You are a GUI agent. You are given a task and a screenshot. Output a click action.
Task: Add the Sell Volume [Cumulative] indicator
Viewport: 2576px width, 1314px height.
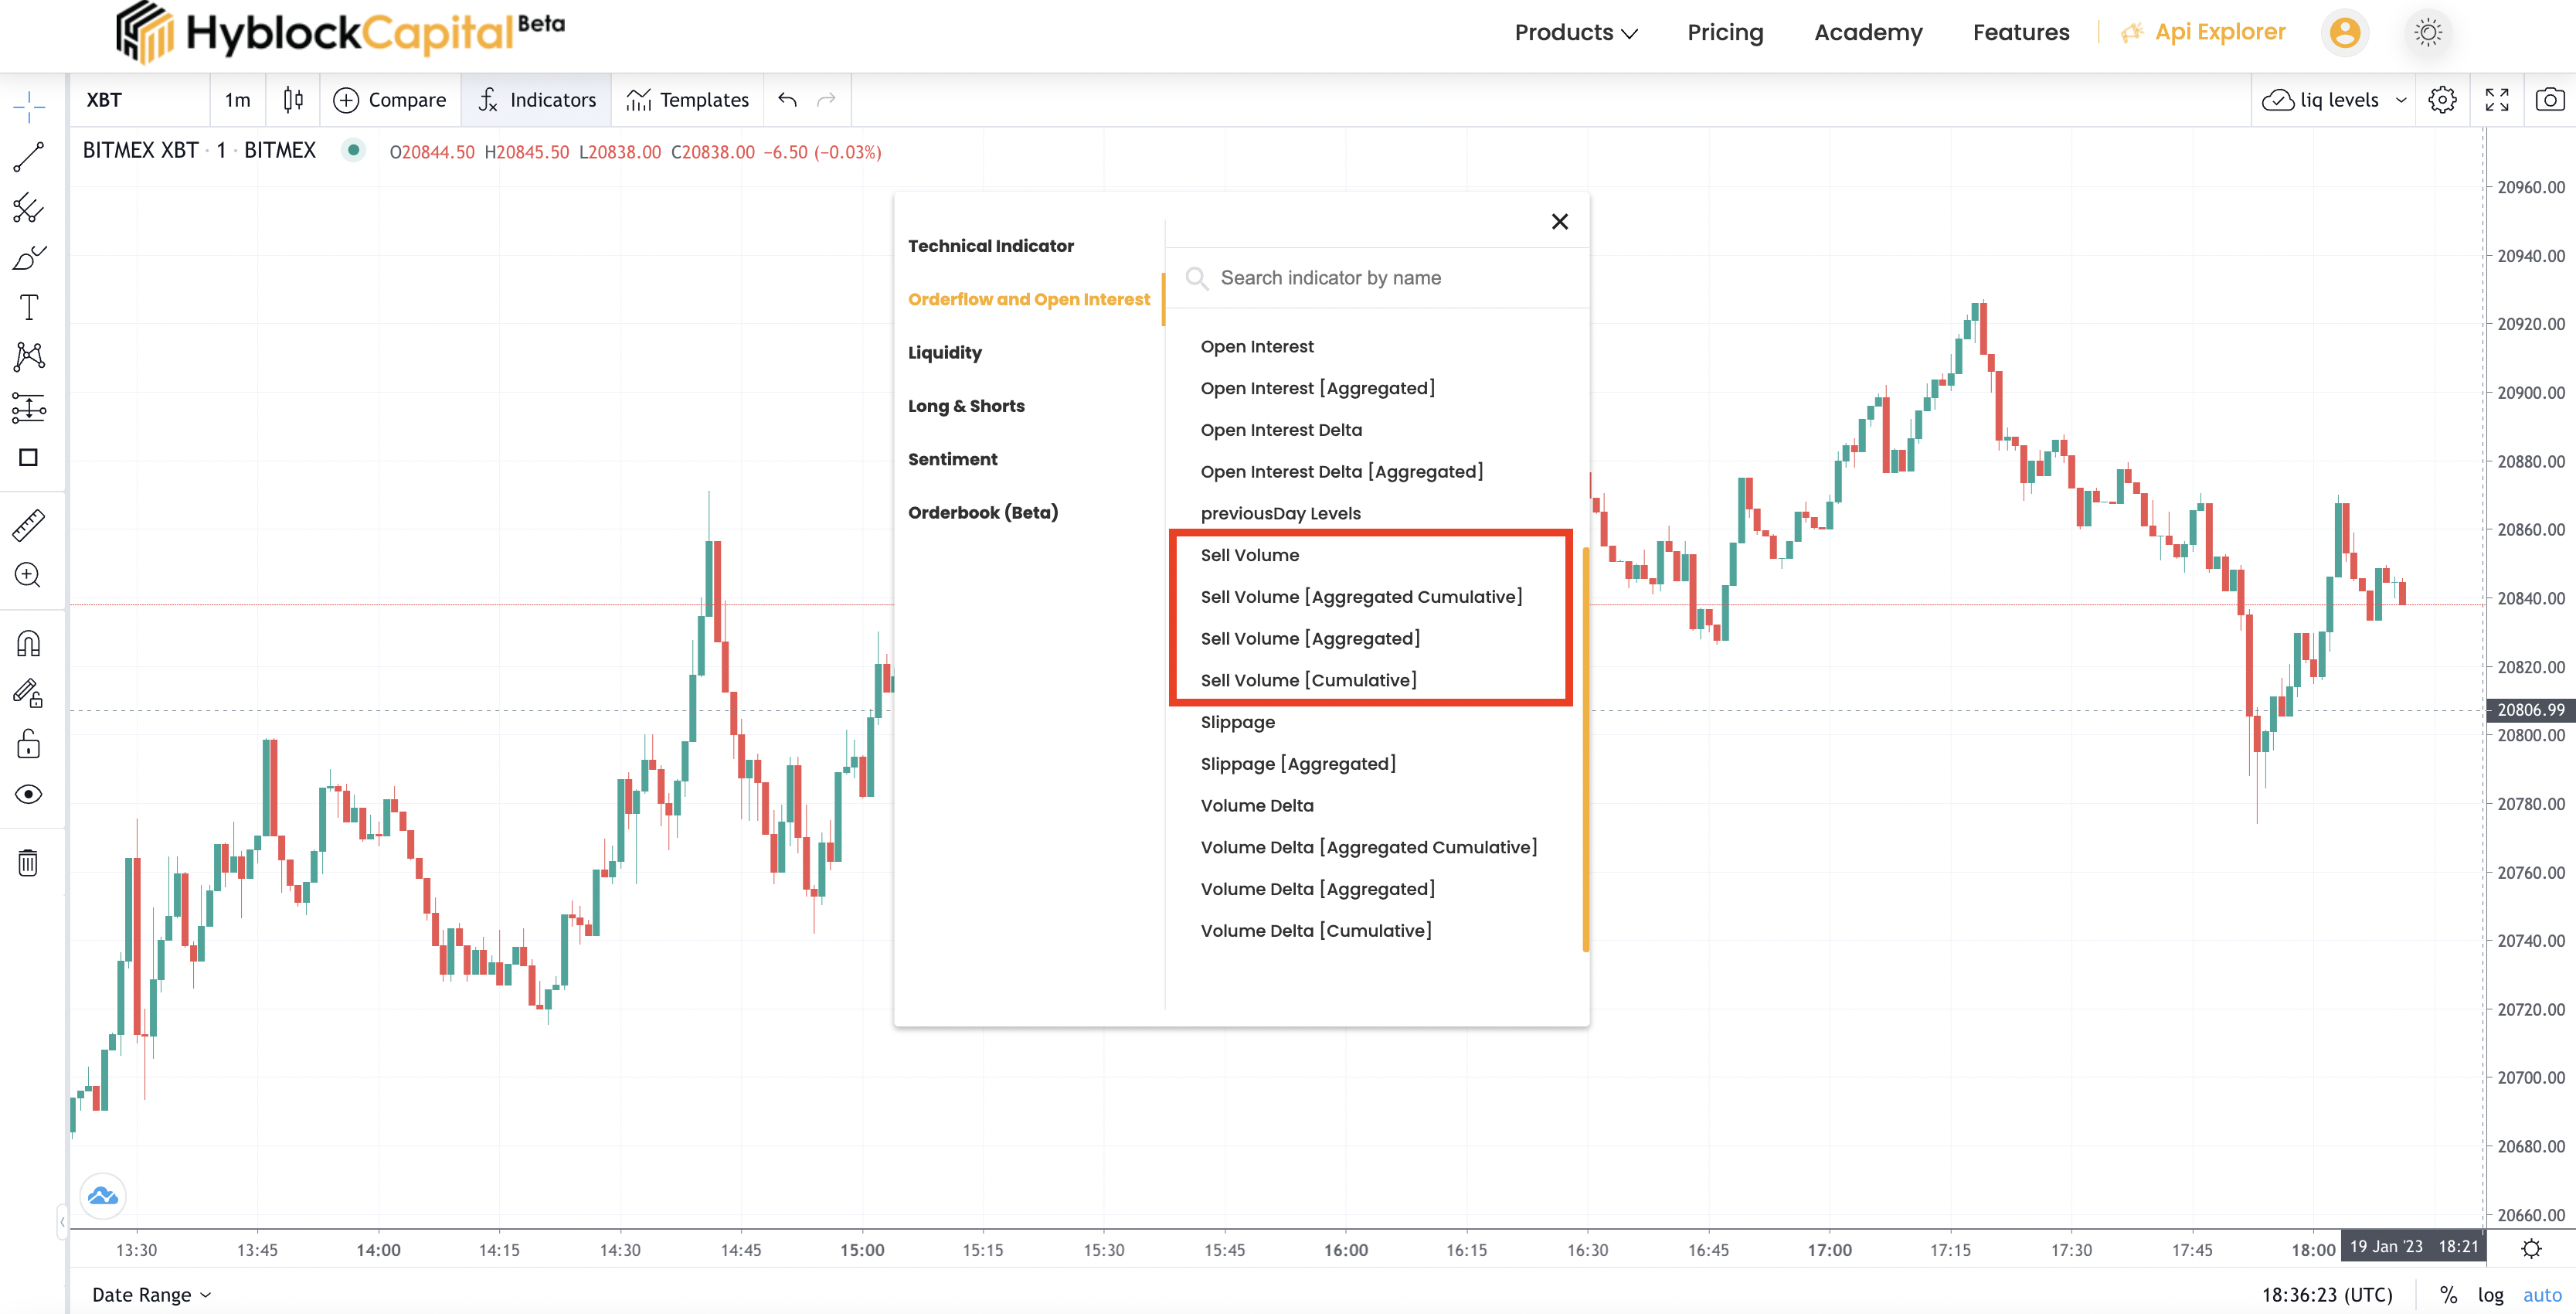[1308, 680]
